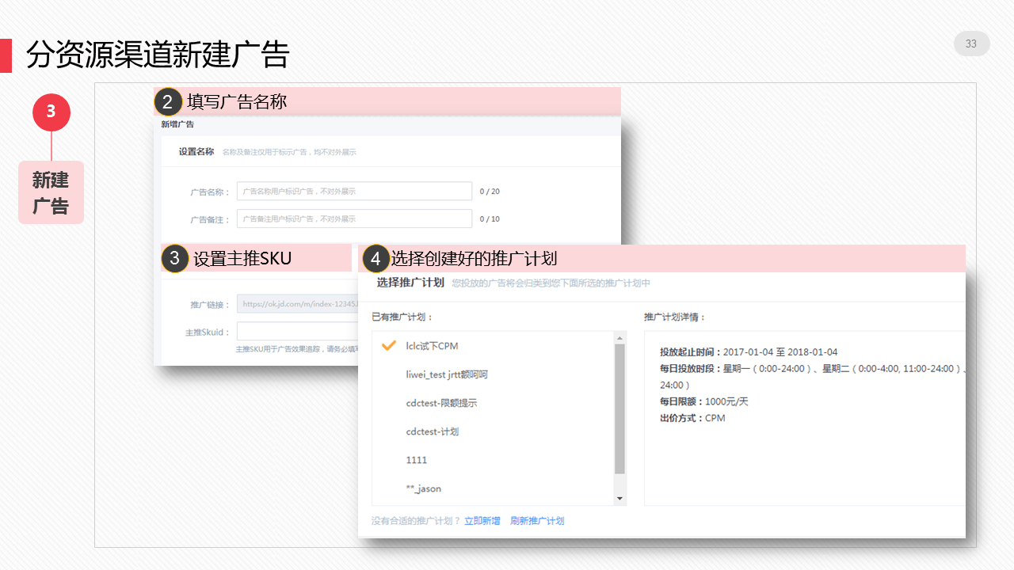Focus the 广告名称 input field
Viewport: 1014px width, 570px height.
pyautogui.click(x=354, y=192)
